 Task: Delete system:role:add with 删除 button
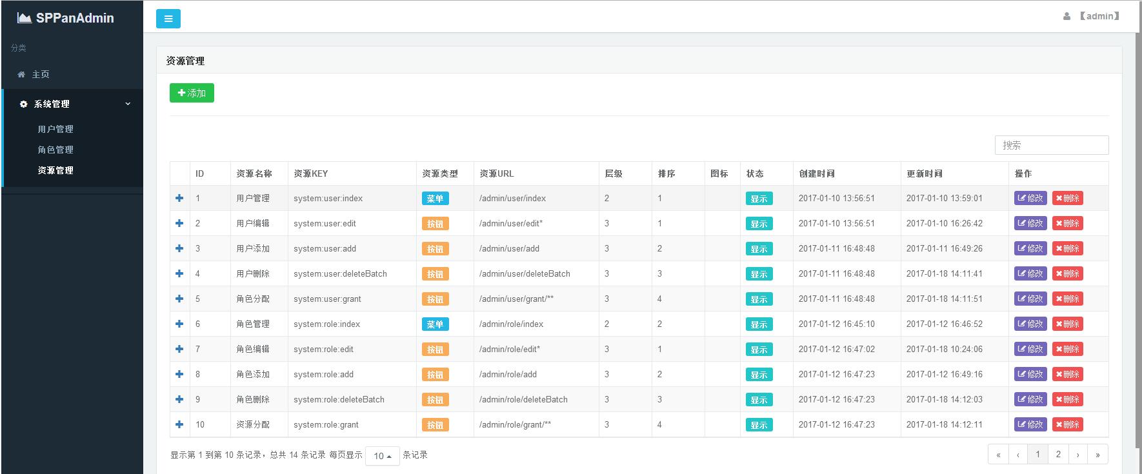click(x=1067, y=374)
